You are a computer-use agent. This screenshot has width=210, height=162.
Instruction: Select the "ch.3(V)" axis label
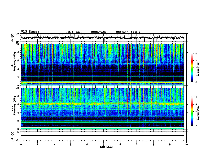pos(13,136)
